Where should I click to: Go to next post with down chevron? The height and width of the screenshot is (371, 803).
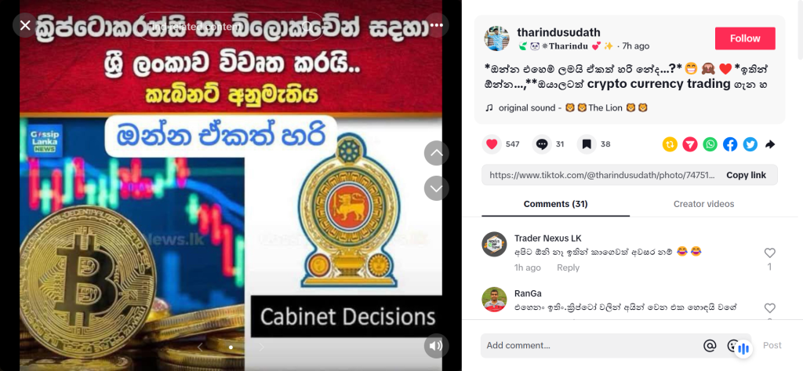(x=436, y=188)
